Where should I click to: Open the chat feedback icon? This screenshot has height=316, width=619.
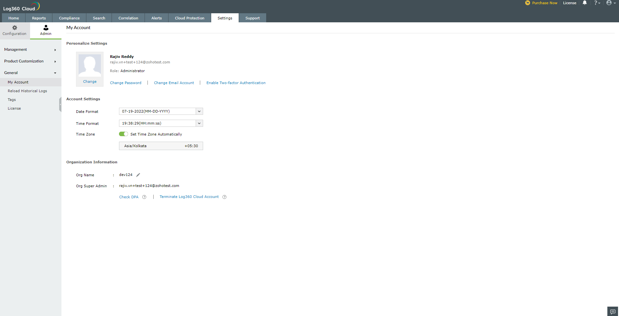point(613,311)
